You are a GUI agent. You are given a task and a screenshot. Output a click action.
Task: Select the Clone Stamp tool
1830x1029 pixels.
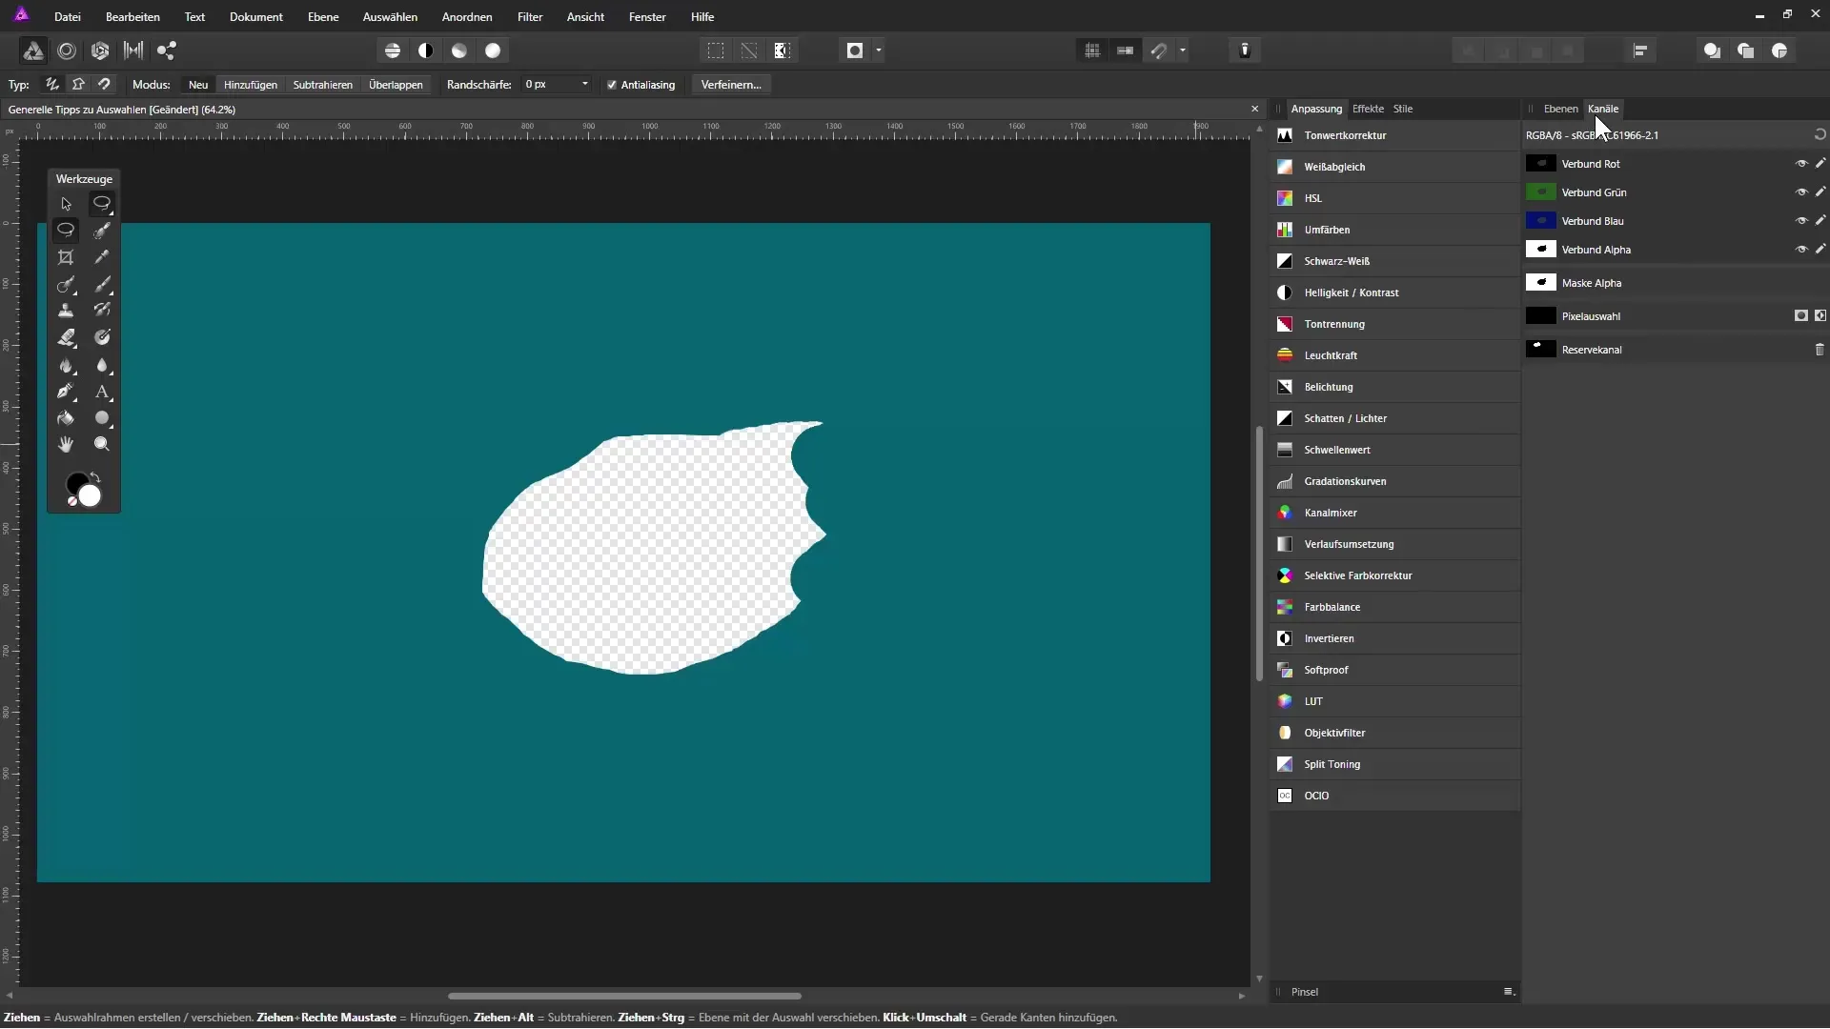click(66, 311)
